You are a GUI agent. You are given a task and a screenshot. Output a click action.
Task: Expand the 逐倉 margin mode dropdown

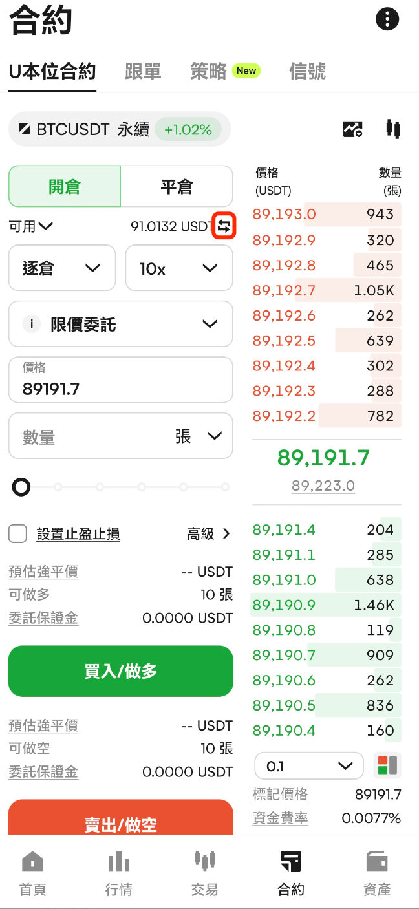click(x=62, y=268)
